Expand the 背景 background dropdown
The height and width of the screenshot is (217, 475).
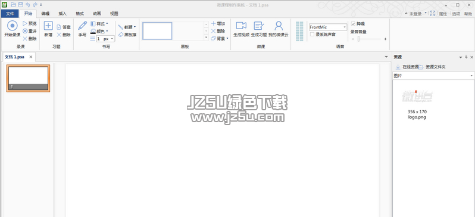coord(219,39)
